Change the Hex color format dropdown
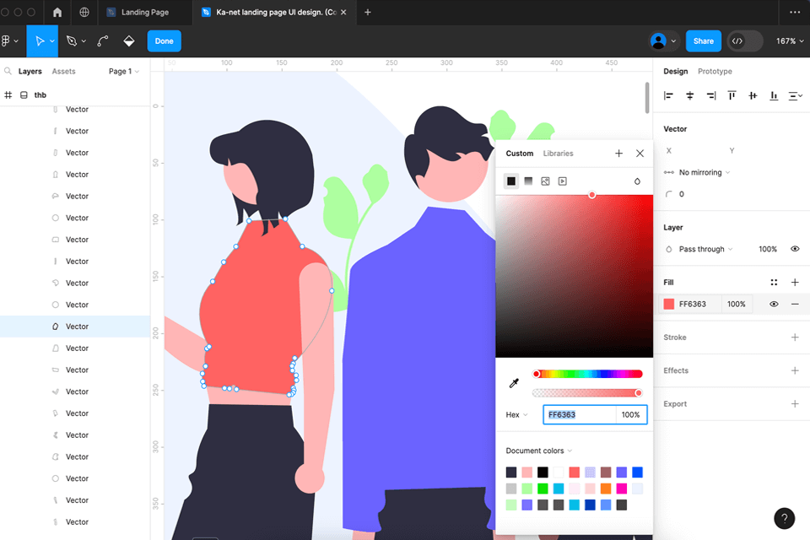 click(517, 414)
